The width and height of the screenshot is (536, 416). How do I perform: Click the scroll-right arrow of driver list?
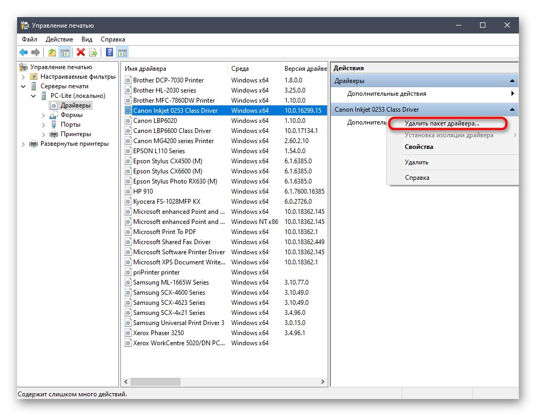tap(323, 381)
